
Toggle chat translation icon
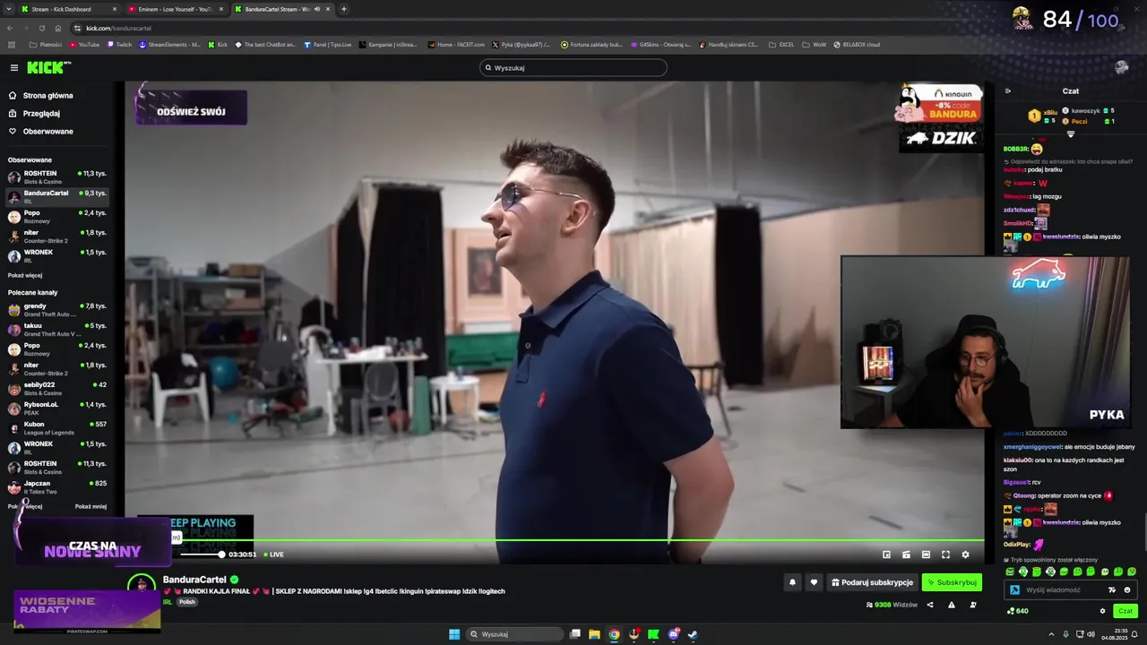(1112, 589)
